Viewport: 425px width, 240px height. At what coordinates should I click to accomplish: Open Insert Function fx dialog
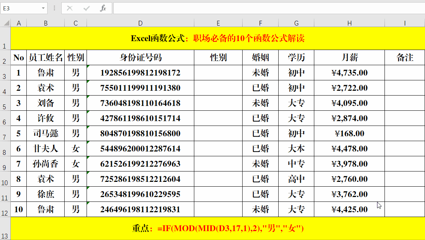(103, 9)
